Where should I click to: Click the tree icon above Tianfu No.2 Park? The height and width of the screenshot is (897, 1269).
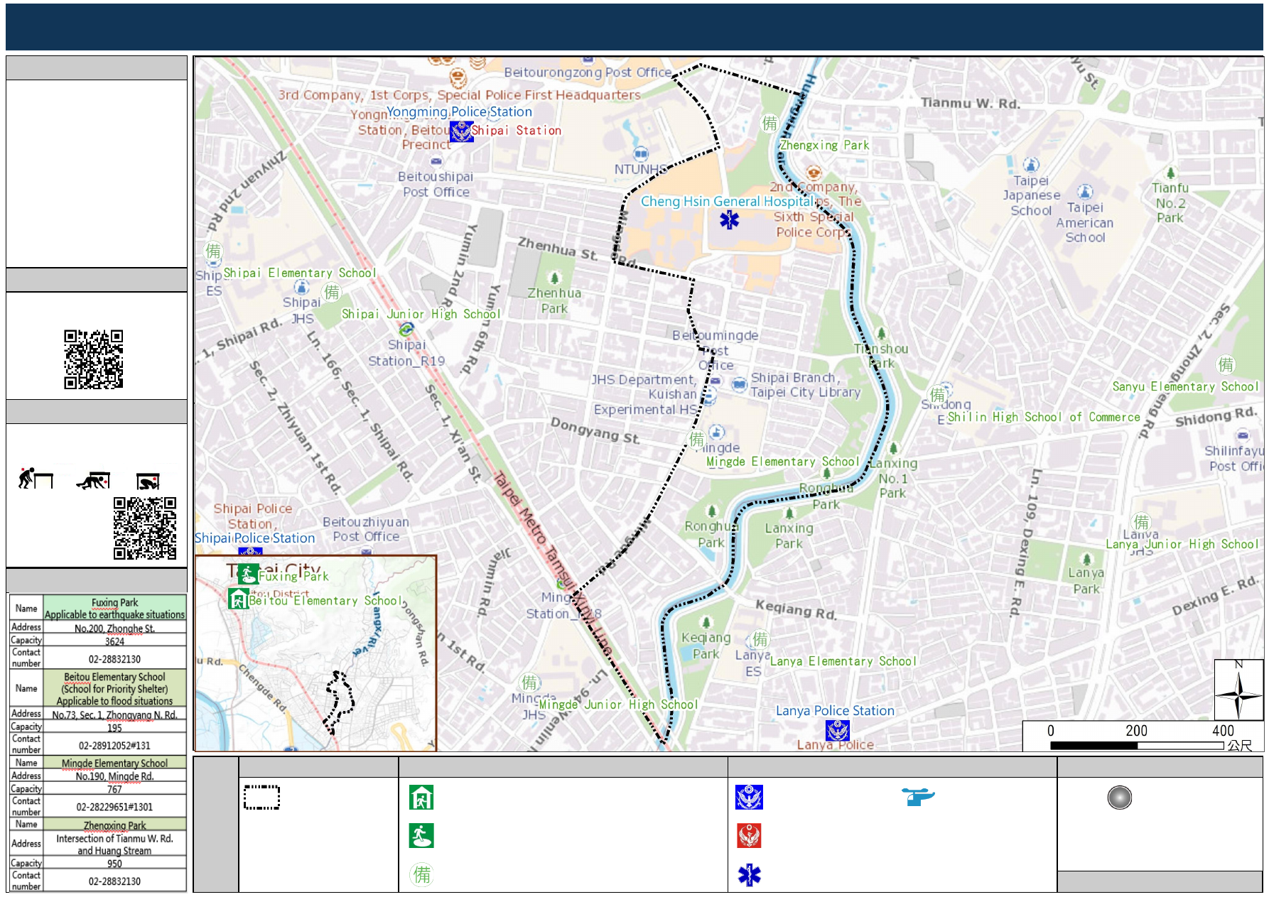1170,173
